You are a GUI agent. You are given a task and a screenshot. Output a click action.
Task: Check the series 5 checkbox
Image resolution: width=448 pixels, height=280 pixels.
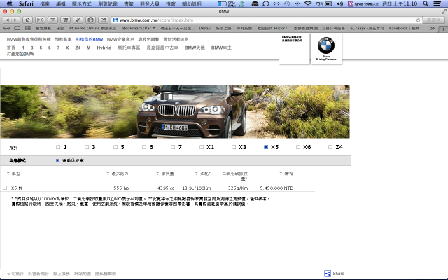[x=115, y=147]
